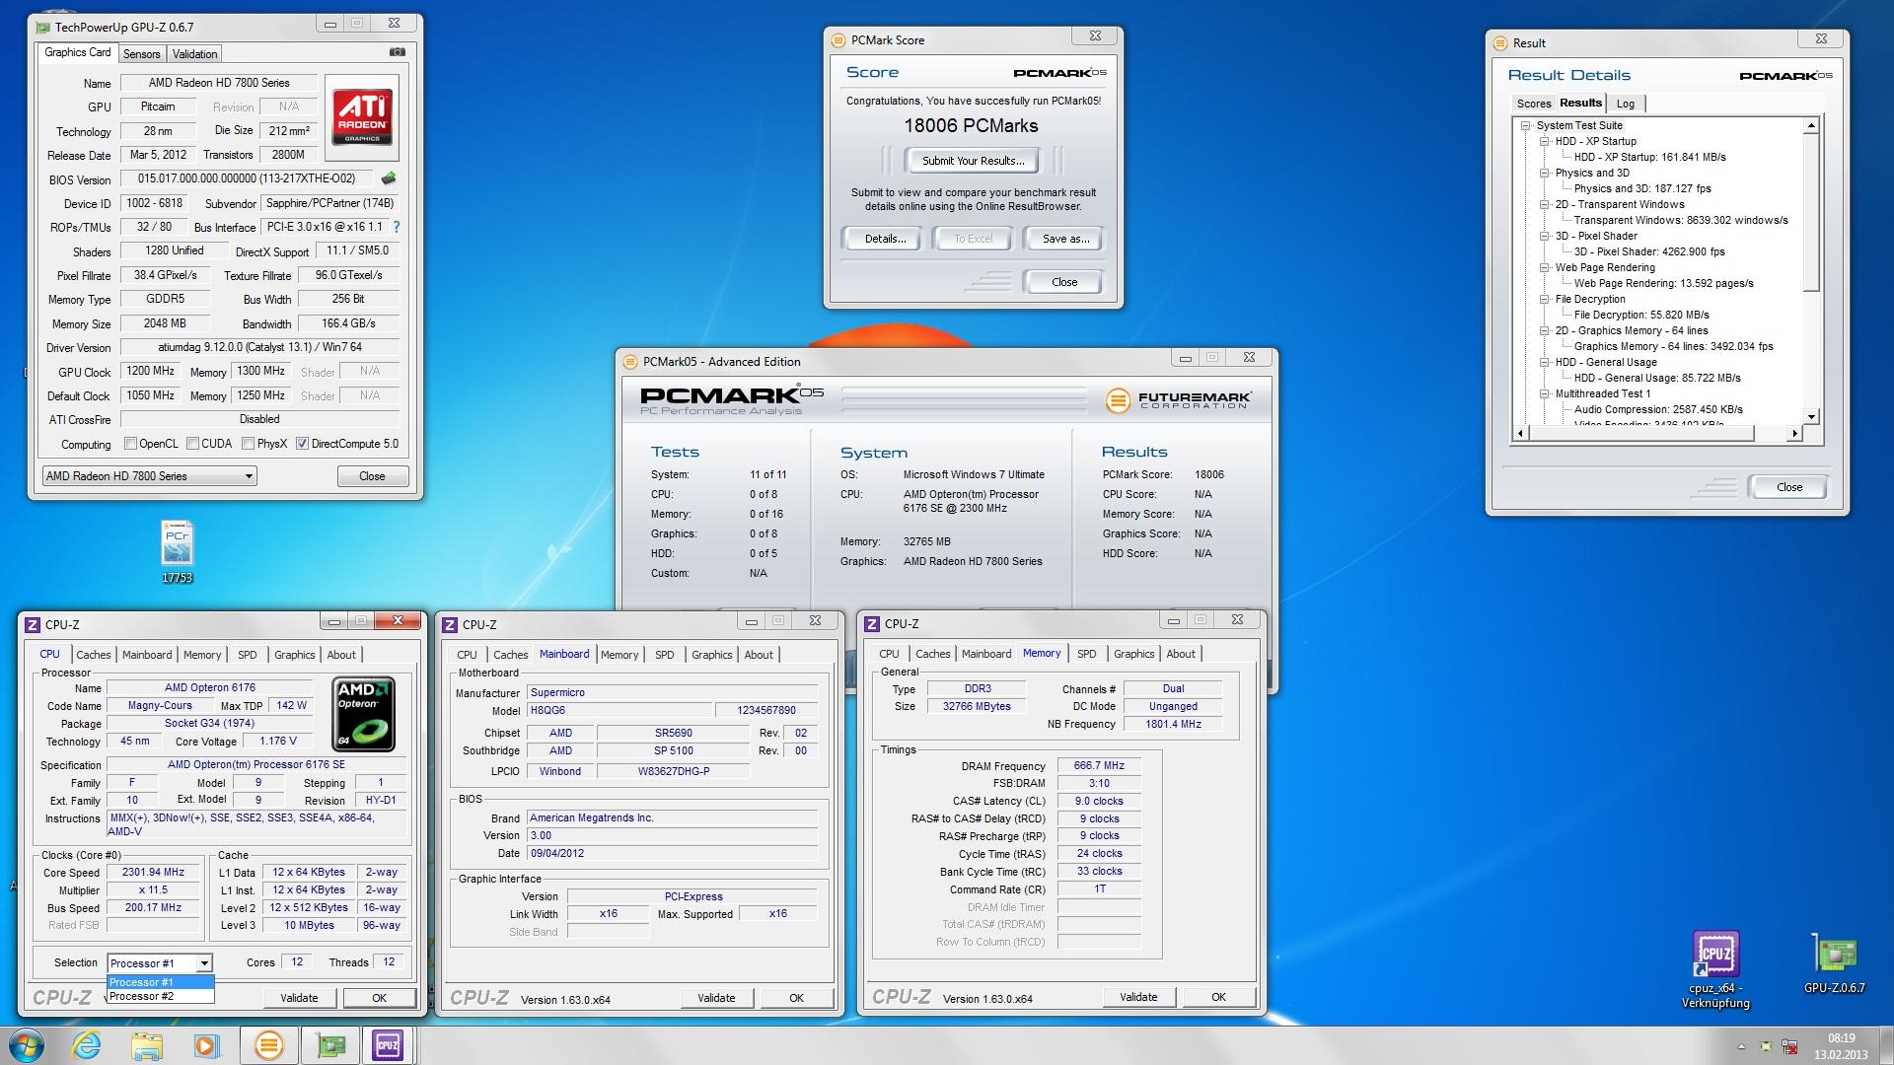1894x1065 pixels.
Task: Click the GPU-Z title bar icon
Action: (42, 27)
